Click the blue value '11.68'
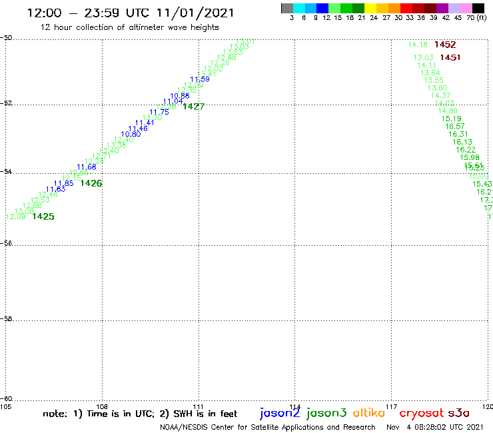Viewport: 493px width, 433px height. point(87,167)
